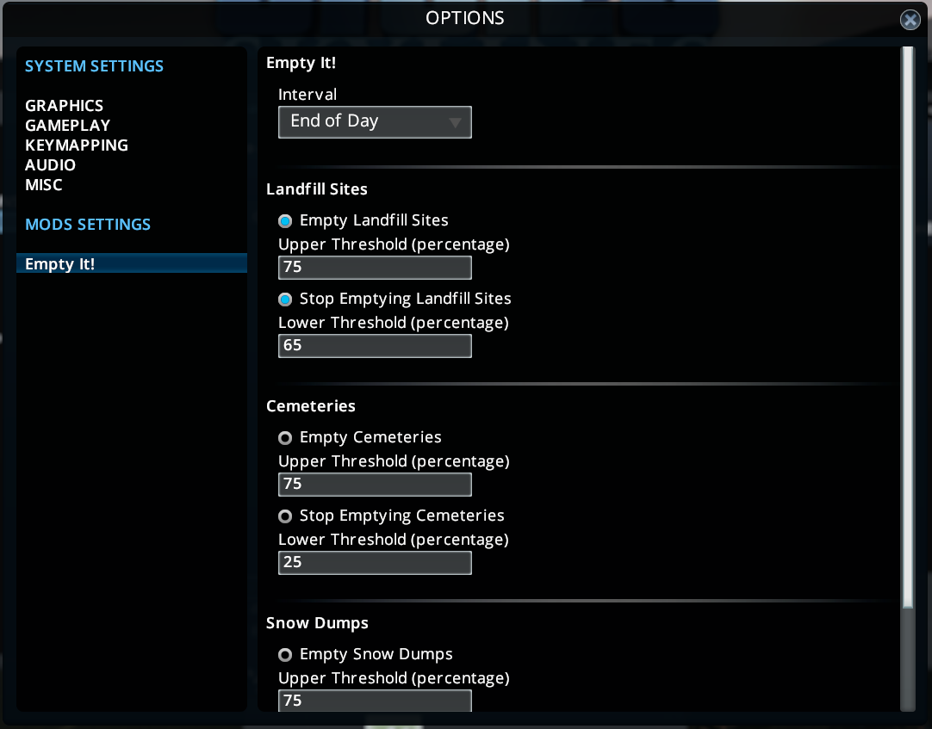Open the Graphics settings section
The width and height of the screenshot is (932, 729).
pos(65,106)
